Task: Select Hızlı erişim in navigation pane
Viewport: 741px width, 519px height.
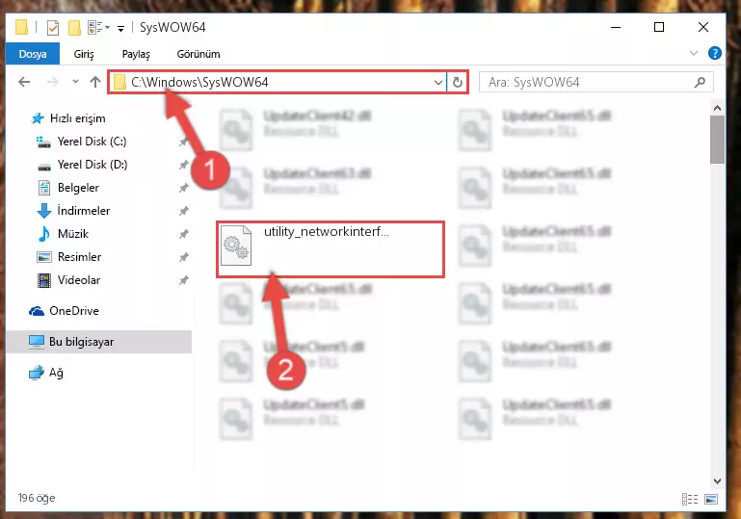Action: coord(77,118)
